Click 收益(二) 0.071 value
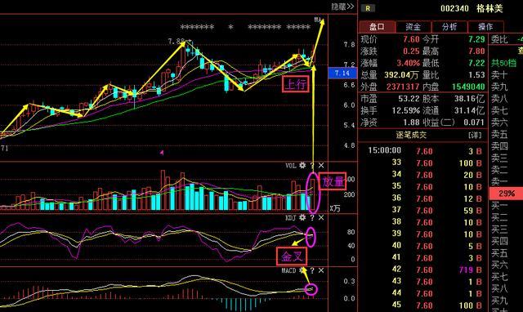The image size is (523, 312). [474, 123]
